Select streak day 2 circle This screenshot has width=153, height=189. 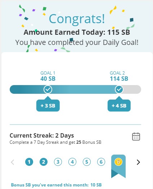tap(44, 162)
